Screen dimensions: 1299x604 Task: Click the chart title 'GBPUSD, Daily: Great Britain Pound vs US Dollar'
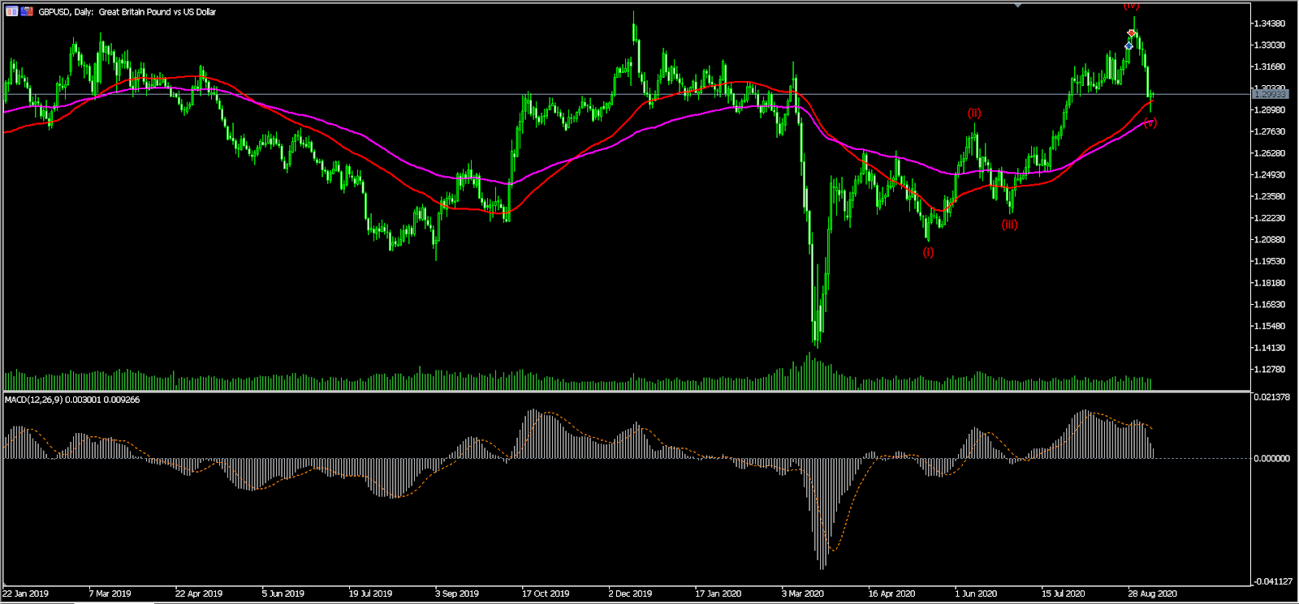[127, 12]
